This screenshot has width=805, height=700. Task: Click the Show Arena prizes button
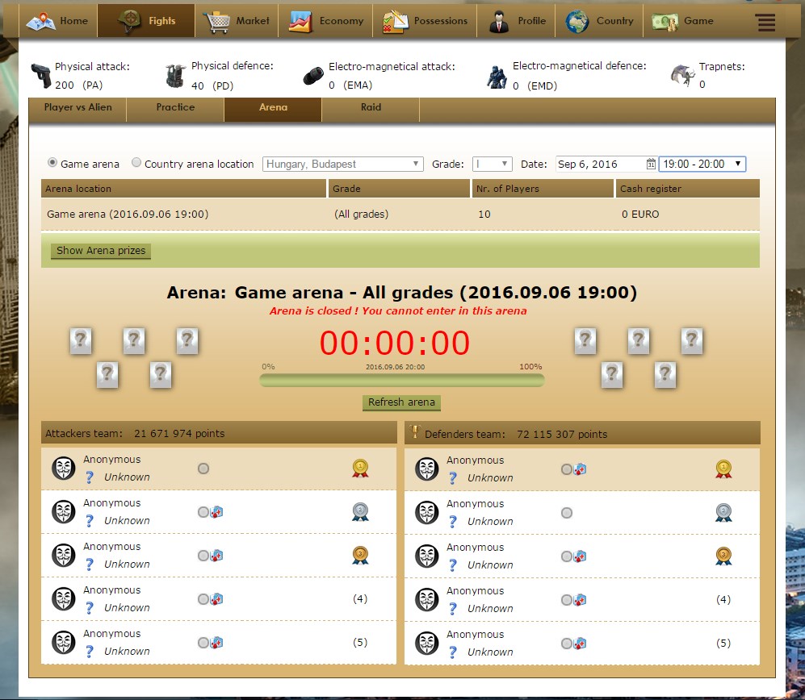pyautogui.click(x=101, y=251)
